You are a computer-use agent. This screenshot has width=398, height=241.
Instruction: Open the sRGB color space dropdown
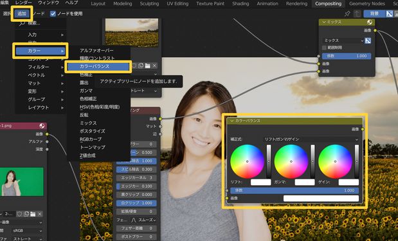(27, 231)
